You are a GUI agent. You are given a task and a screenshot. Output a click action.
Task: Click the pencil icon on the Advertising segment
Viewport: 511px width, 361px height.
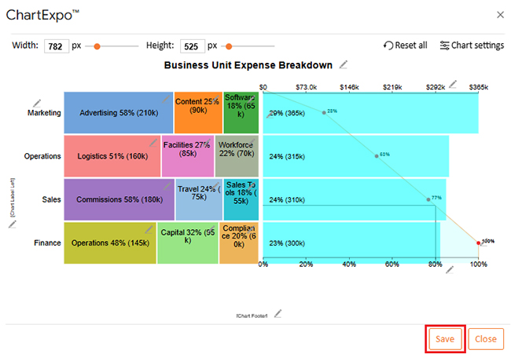[x=166, y=99]
